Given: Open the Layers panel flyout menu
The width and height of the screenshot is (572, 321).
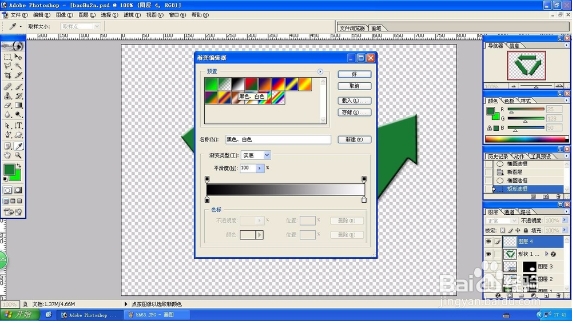Looking at the screenshot, I should point(566,211).
